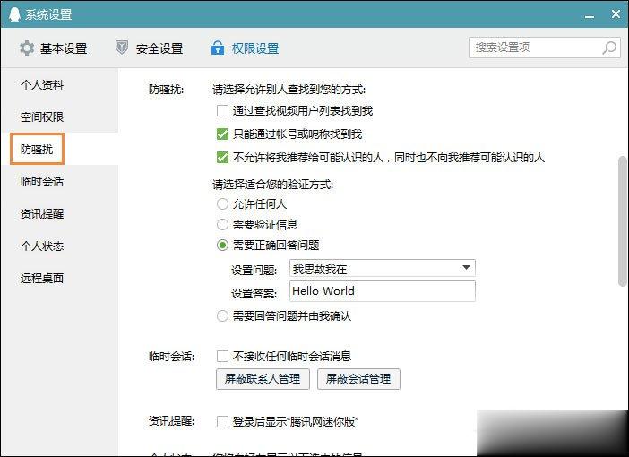Open 临时会话 in the sidebar
Viewport: 629px width, 457px height.
coord(42,181)
